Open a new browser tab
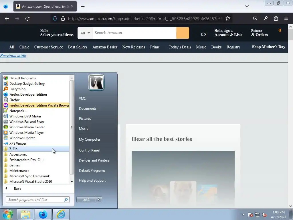This screenshot has width=293, height=220. [83, 6]
